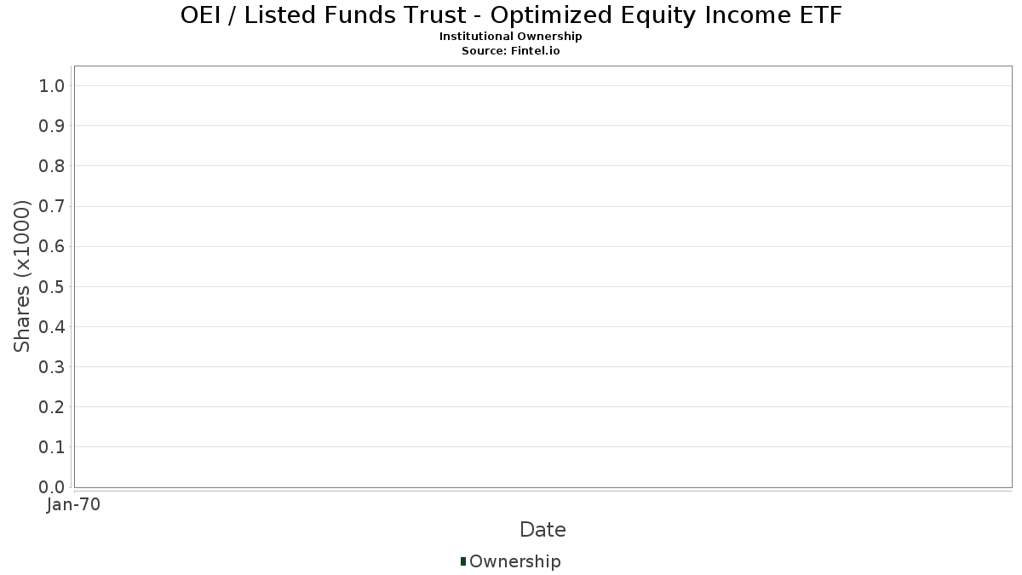Screen dimensions: 1022x575
Task: Click the Shares (x1000) y-axis title
Action: (22, 276)
